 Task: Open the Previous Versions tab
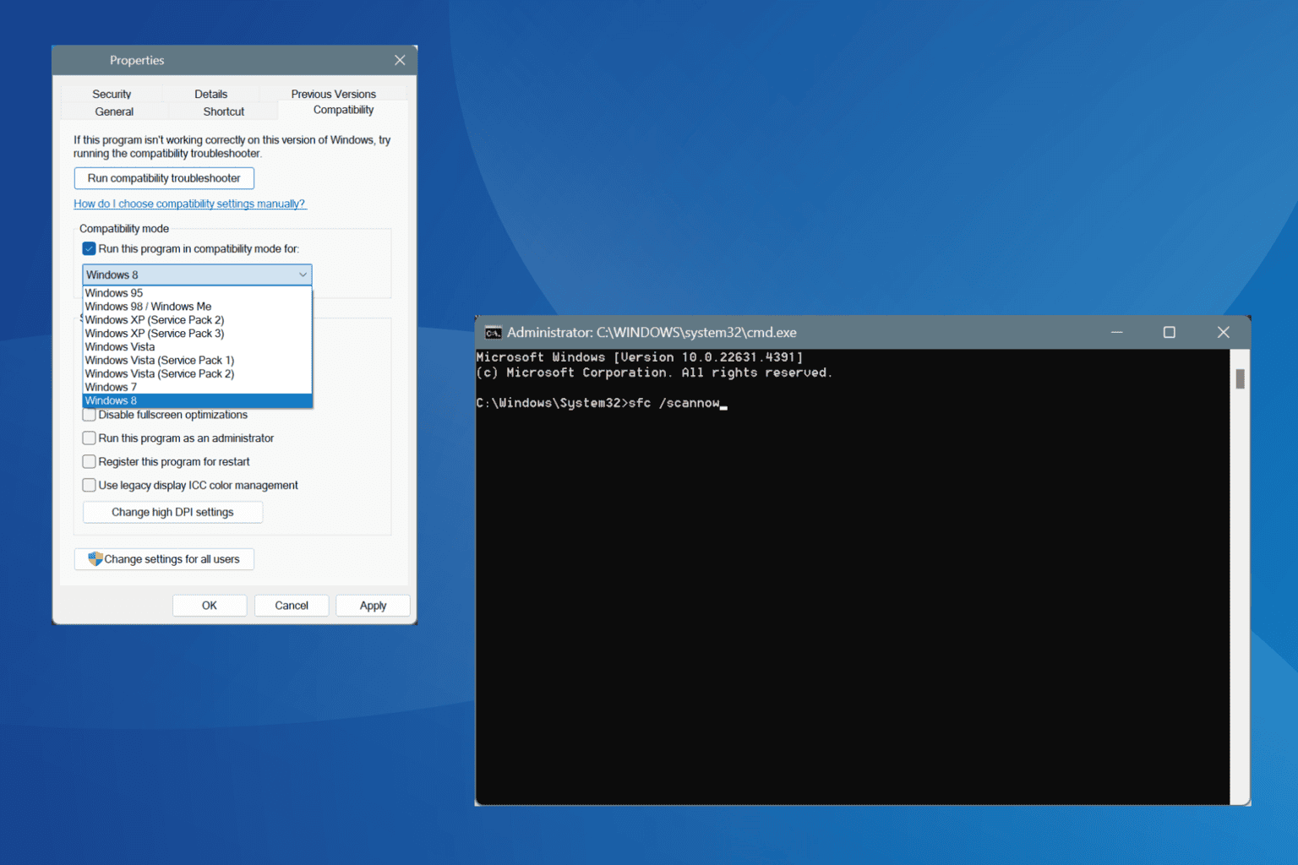click(334, 94)
